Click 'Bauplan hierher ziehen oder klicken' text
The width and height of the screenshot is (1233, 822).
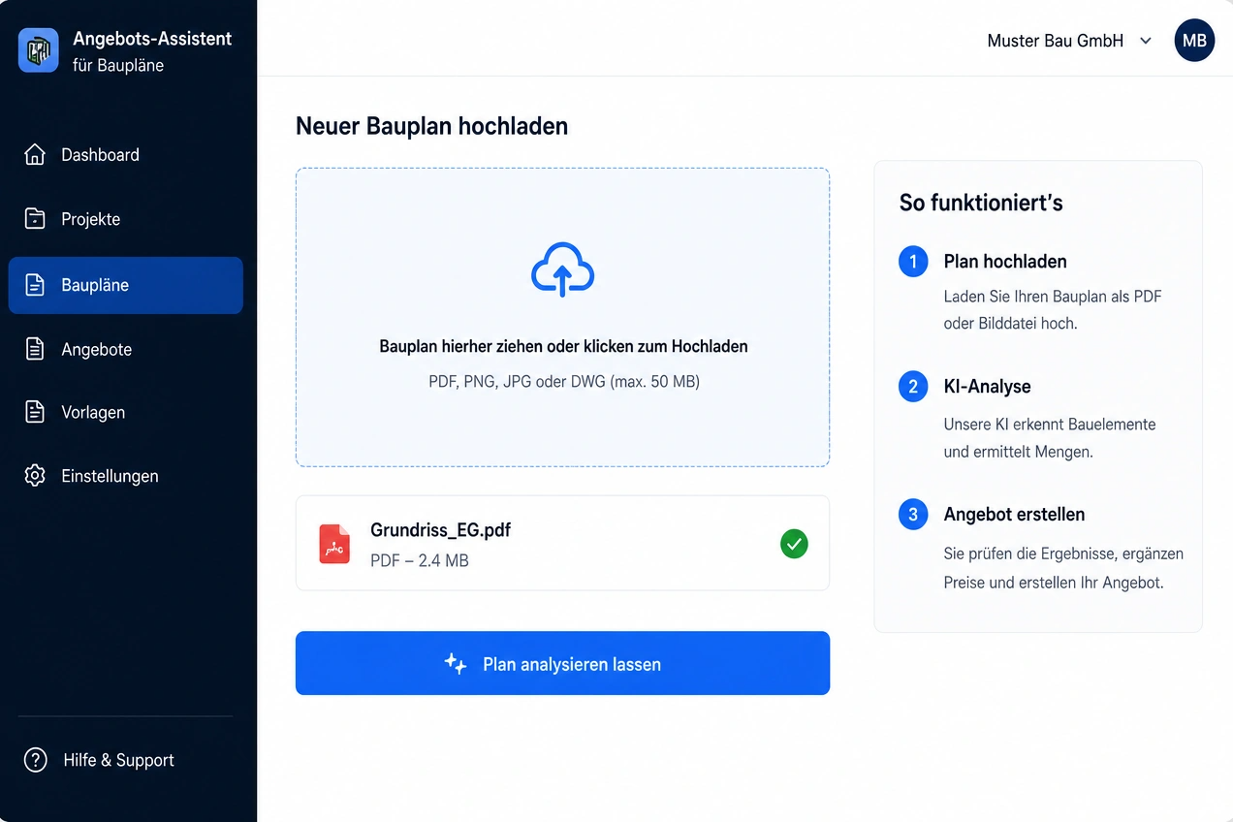pyautogui.click(x=563, y=346)
